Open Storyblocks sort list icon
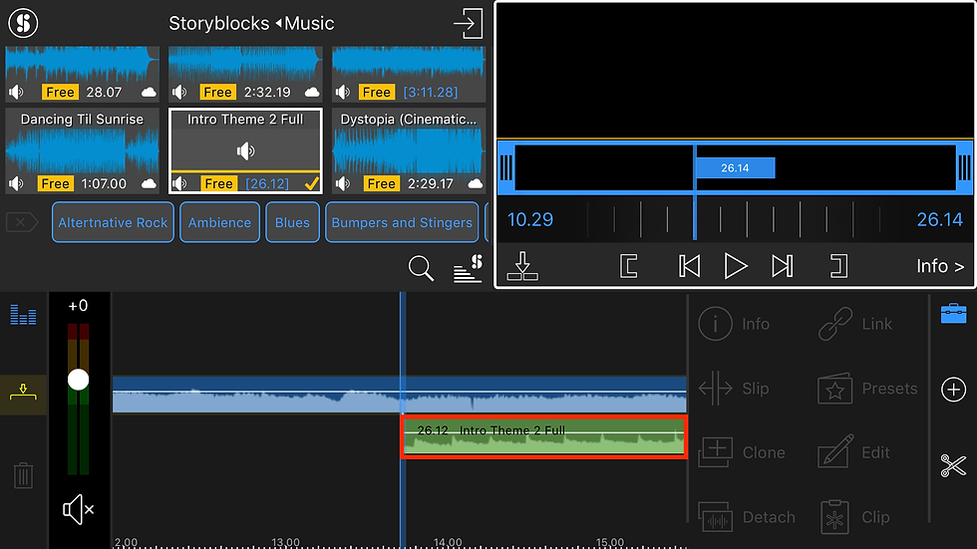 [x=468, y=268]
